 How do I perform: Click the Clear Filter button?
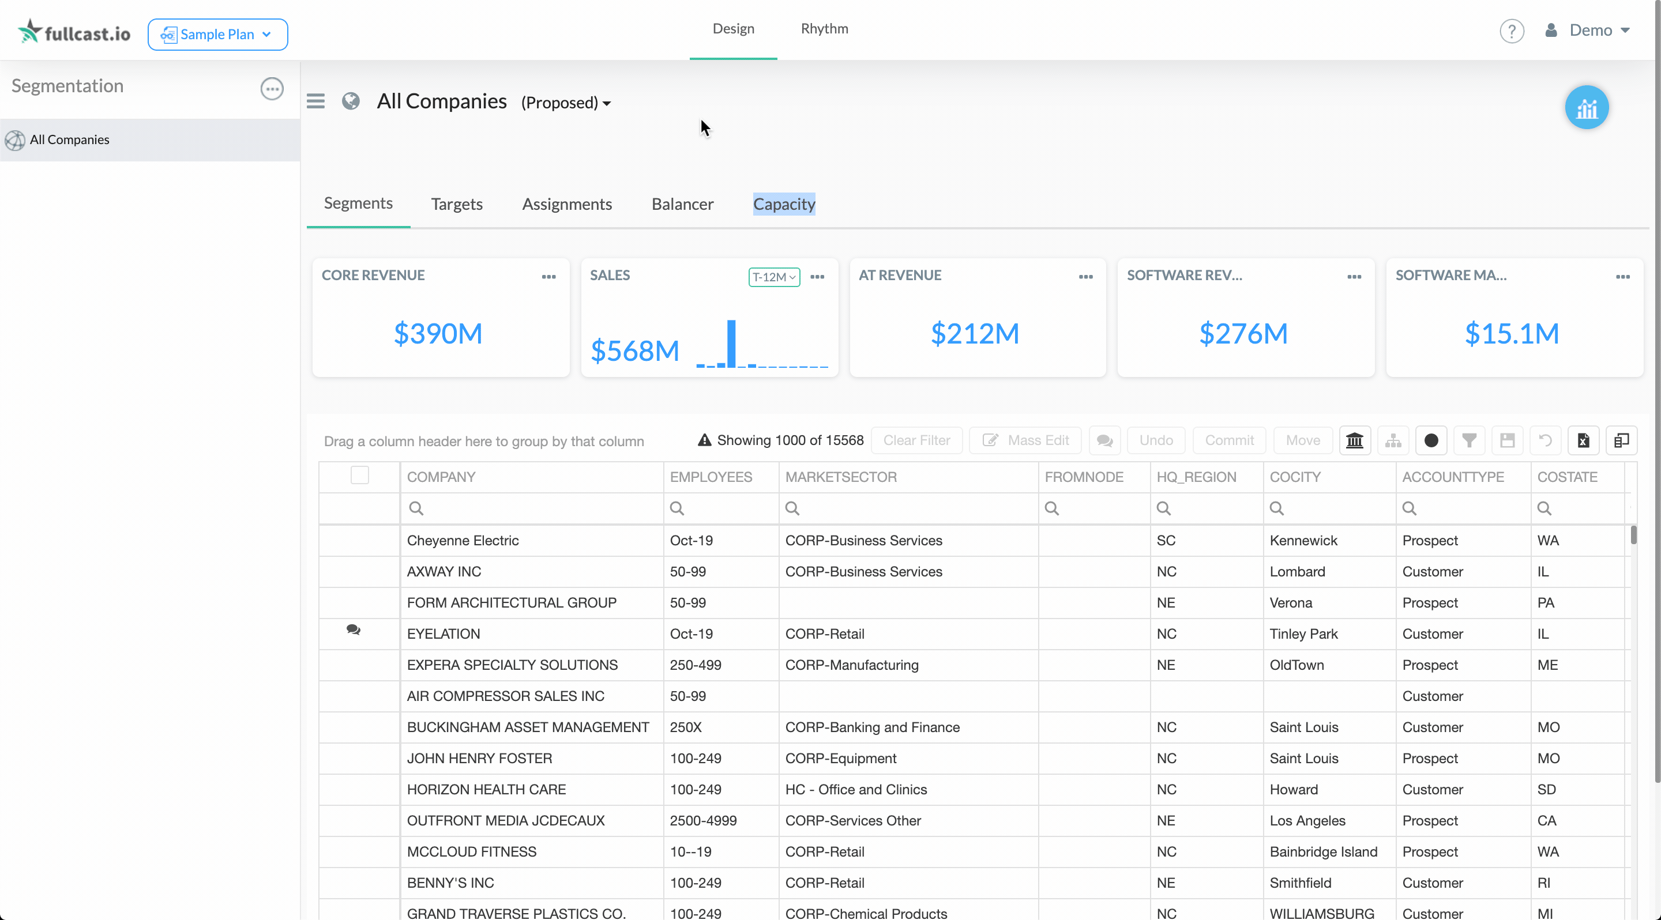click(x=916, y=440)
